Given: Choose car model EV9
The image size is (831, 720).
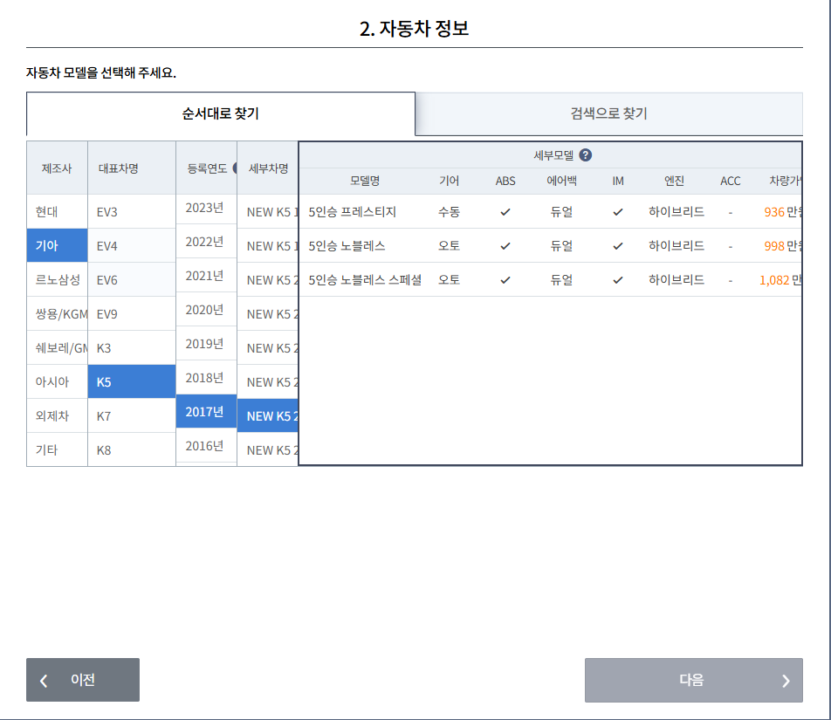Looking at the screenshot, I should (132, 313).
